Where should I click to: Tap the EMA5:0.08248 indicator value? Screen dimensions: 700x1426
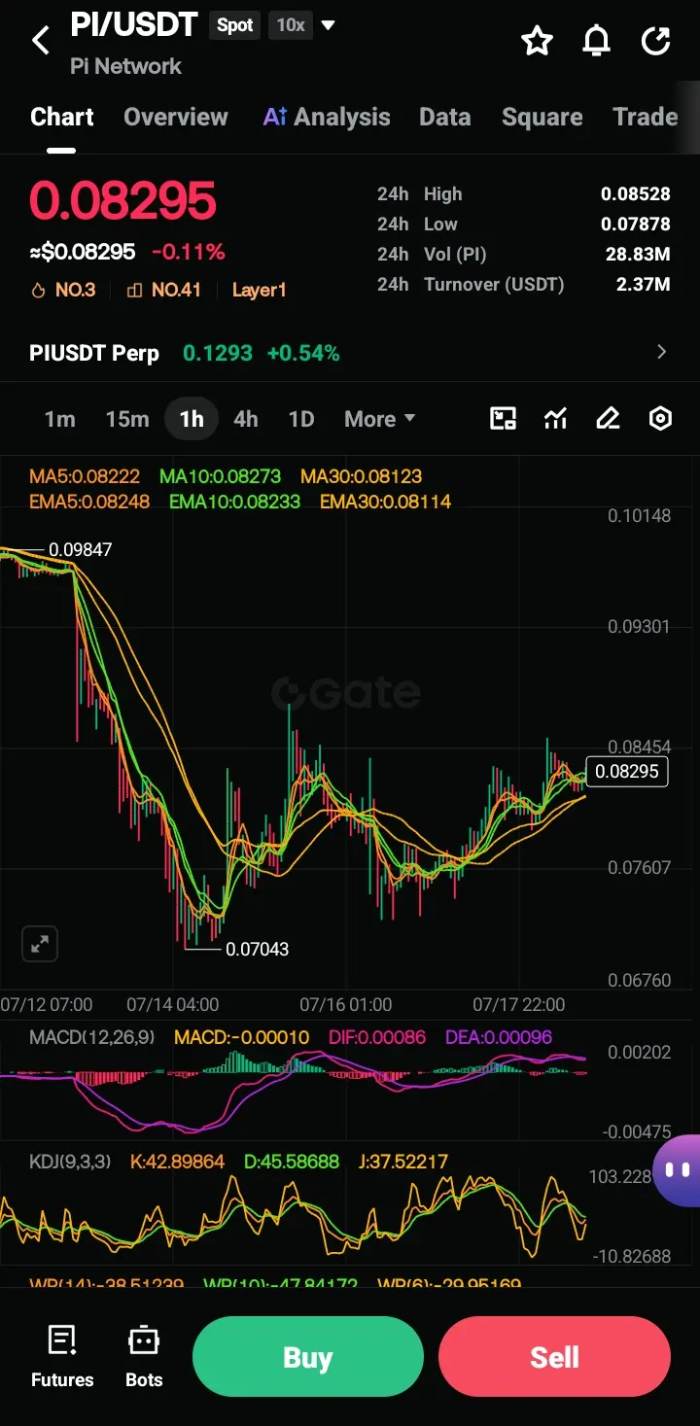89,502
